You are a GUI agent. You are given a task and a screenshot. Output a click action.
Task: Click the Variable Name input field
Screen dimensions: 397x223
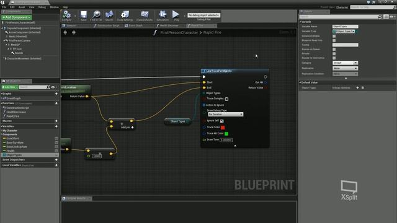pyautogui.click(x=346, y=27)
